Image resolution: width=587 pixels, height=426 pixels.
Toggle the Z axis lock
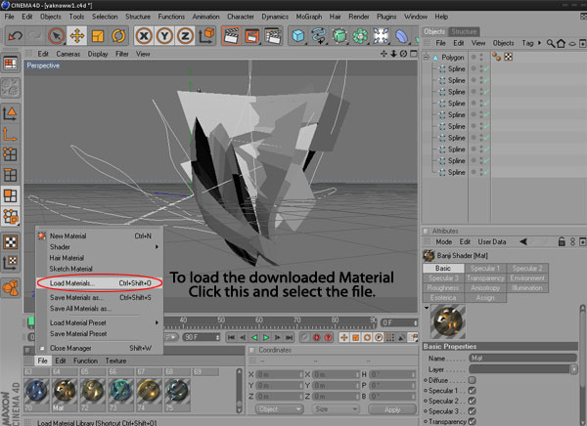click(x=185, y=36)
